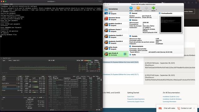This screenshot has width=199, height=112.
Task: Open the jpxe-Oracle-8 machine tools list icon
Action: pyautogui.click(x=125, y=54)
